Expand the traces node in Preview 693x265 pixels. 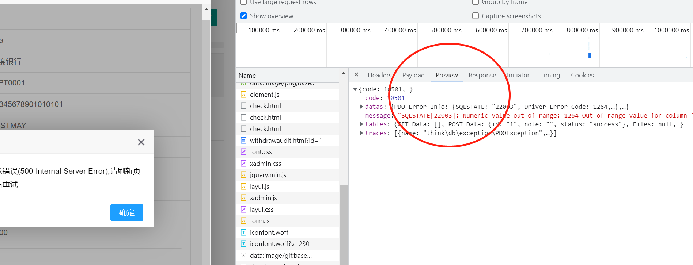pos(361,133)
